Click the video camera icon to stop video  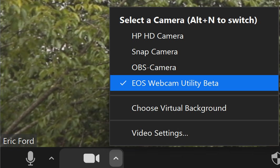pos(91,158)
